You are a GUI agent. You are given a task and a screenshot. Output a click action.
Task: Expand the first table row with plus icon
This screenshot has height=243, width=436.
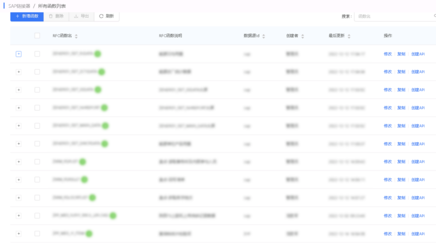point(19,54)
